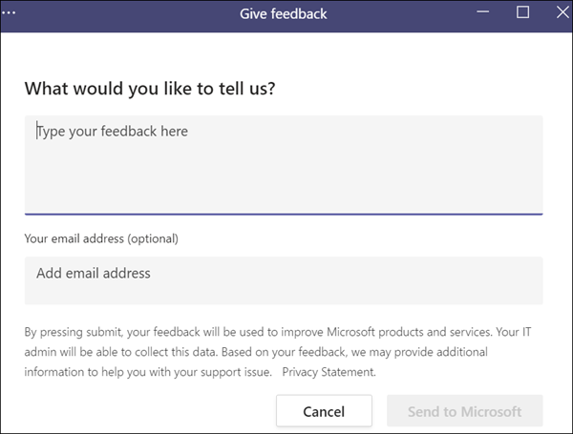
Task: Click the 'By pressing submit' disclaimer line
Action: (191, 332)
